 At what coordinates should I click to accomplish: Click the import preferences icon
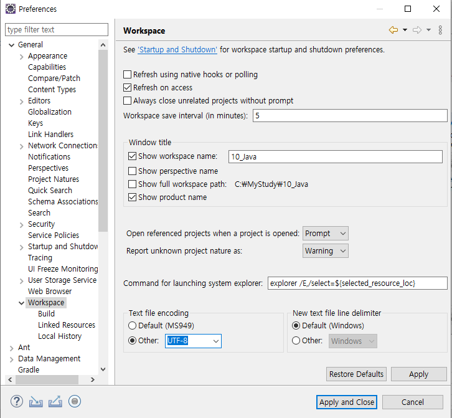tap(35, 401)
